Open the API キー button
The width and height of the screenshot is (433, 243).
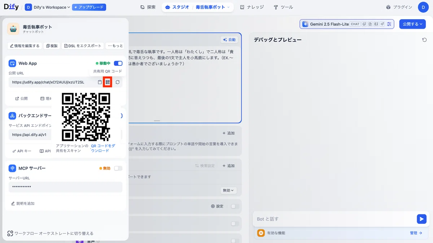(x=22, y=151)
